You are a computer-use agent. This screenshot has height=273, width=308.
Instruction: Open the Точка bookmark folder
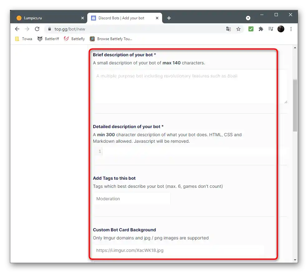(24, 39)
